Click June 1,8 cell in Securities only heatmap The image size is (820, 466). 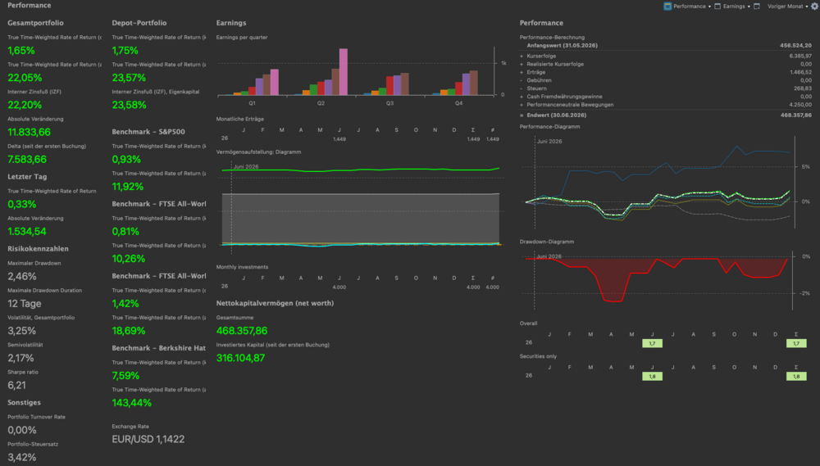[652, 376]
